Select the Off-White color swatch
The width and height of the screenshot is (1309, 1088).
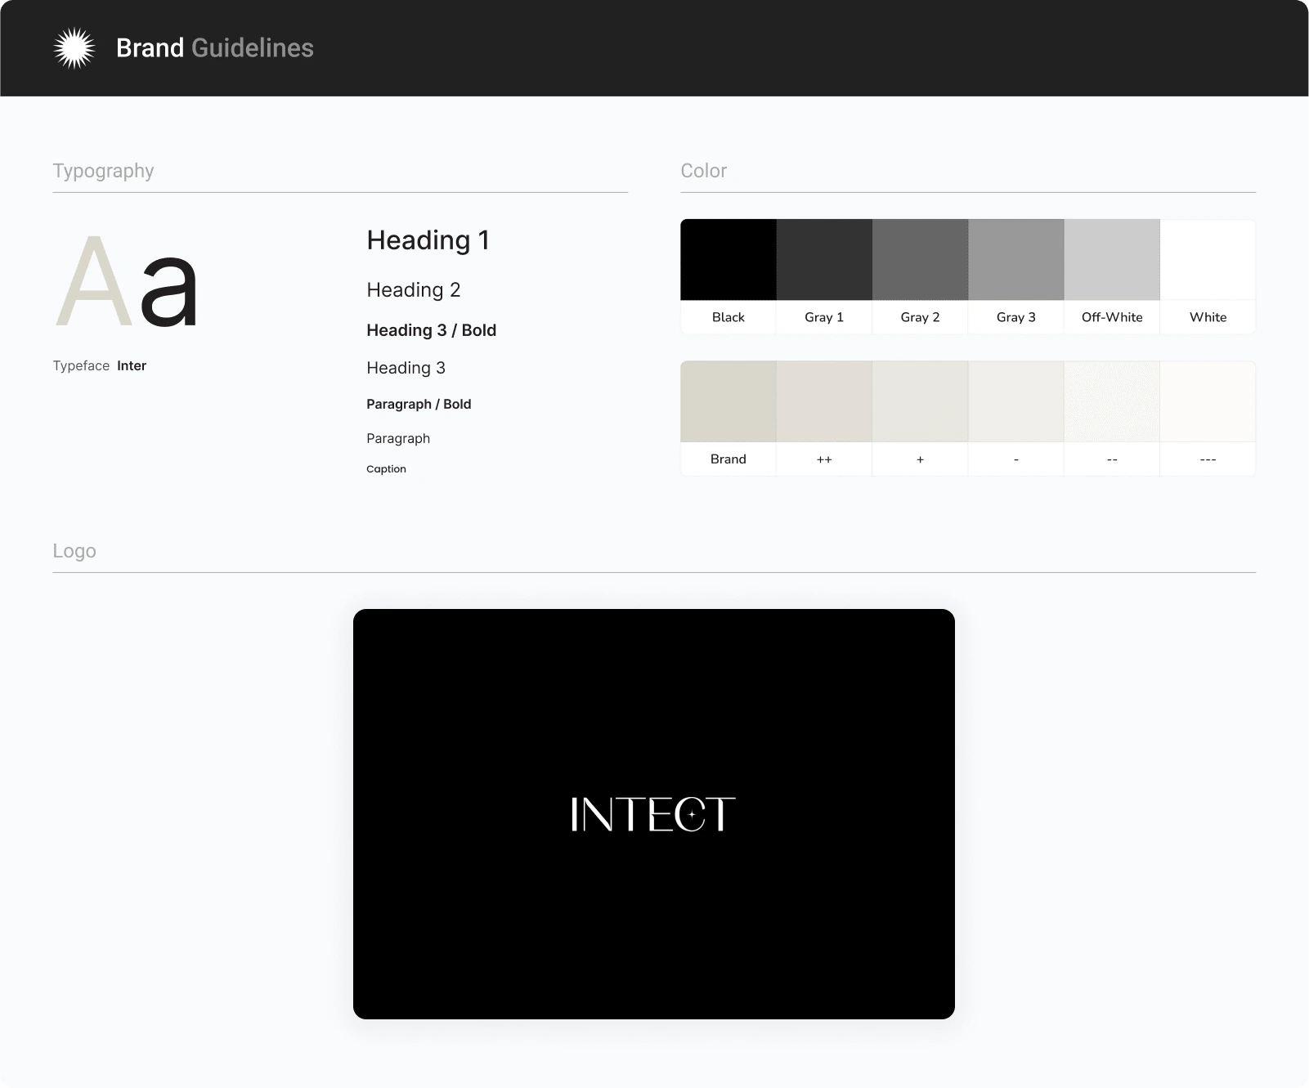[x=1112, y=259]
